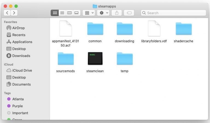The width and height of the screenshot is (210, 123).
Task: Open iCloud Drive from the sidebar
Action: pyautogui.click(x=22, y=70)
